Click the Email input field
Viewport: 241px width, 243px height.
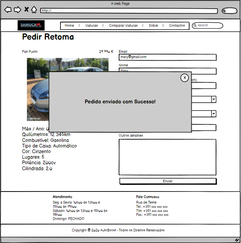coord(167,57)
